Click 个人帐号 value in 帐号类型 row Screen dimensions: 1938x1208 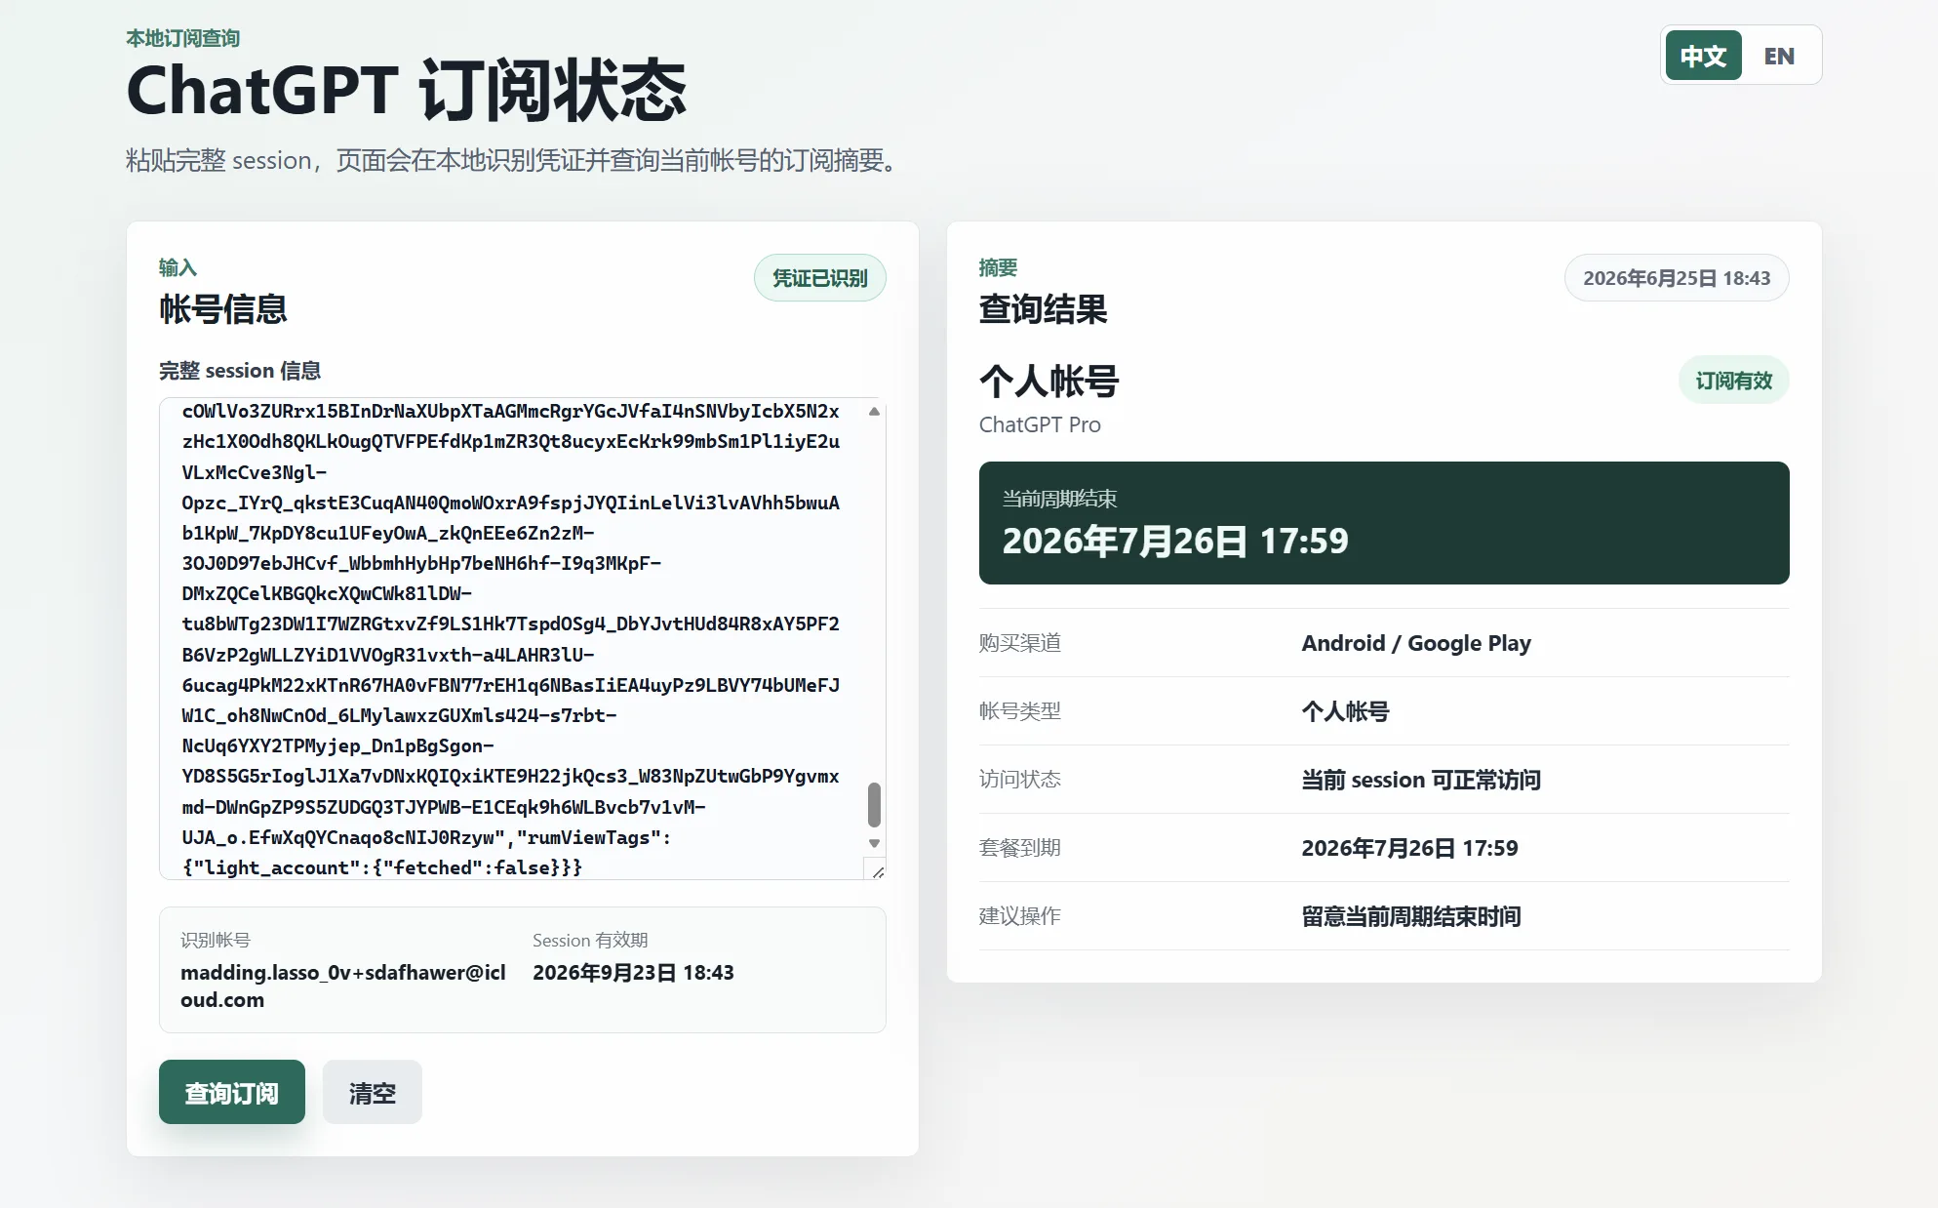click(1345, 711)
